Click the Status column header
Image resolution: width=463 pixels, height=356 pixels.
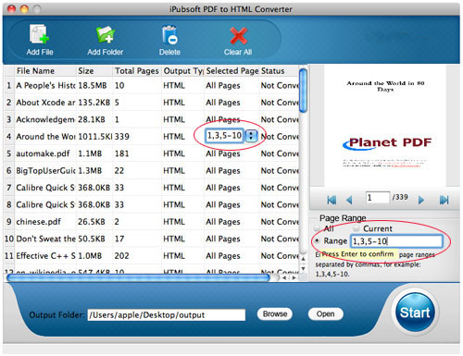tap(280, 71)
